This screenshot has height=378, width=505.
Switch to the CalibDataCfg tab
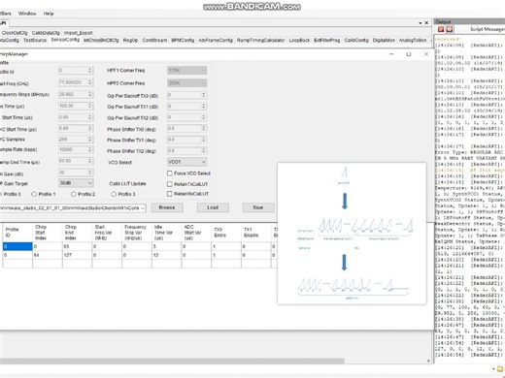tap(46, 33)
